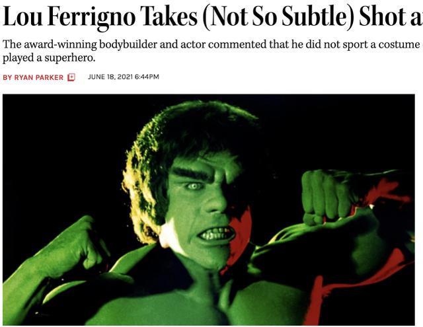Open the Hulk hero image
The height and width of the screenshot is (327, 423).
[x=209, y=209]
